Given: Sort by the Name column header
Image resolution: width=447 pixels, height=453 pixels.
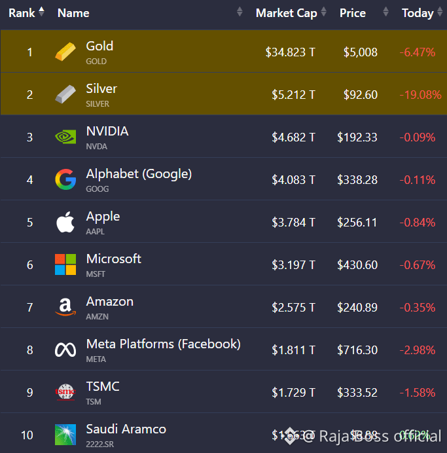Looking at the screenshot, I should click(73, 12).
